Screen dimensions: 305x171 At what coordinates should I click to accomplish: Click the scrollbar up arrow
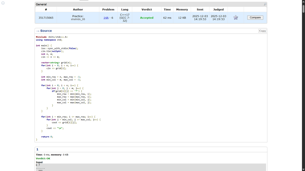(303, 2)
